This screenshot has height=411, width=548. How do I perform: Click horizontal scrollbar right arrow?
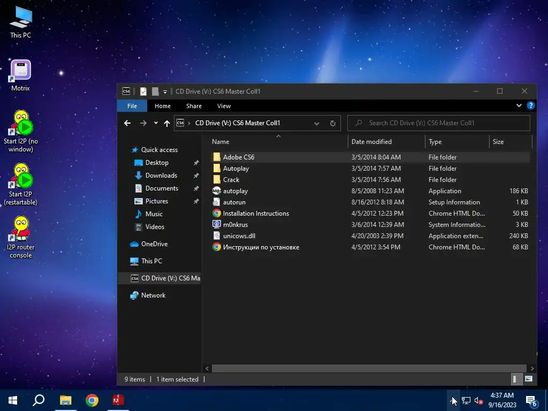532,368
